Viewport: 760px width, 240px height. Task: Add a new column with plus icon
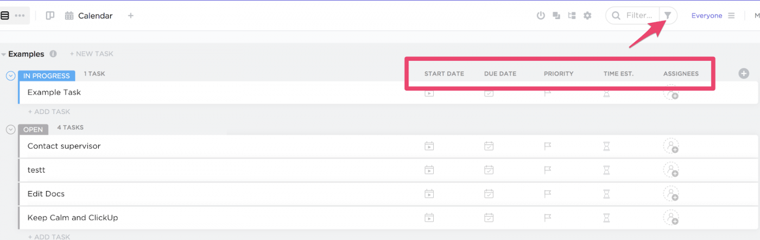pos(744,73)
